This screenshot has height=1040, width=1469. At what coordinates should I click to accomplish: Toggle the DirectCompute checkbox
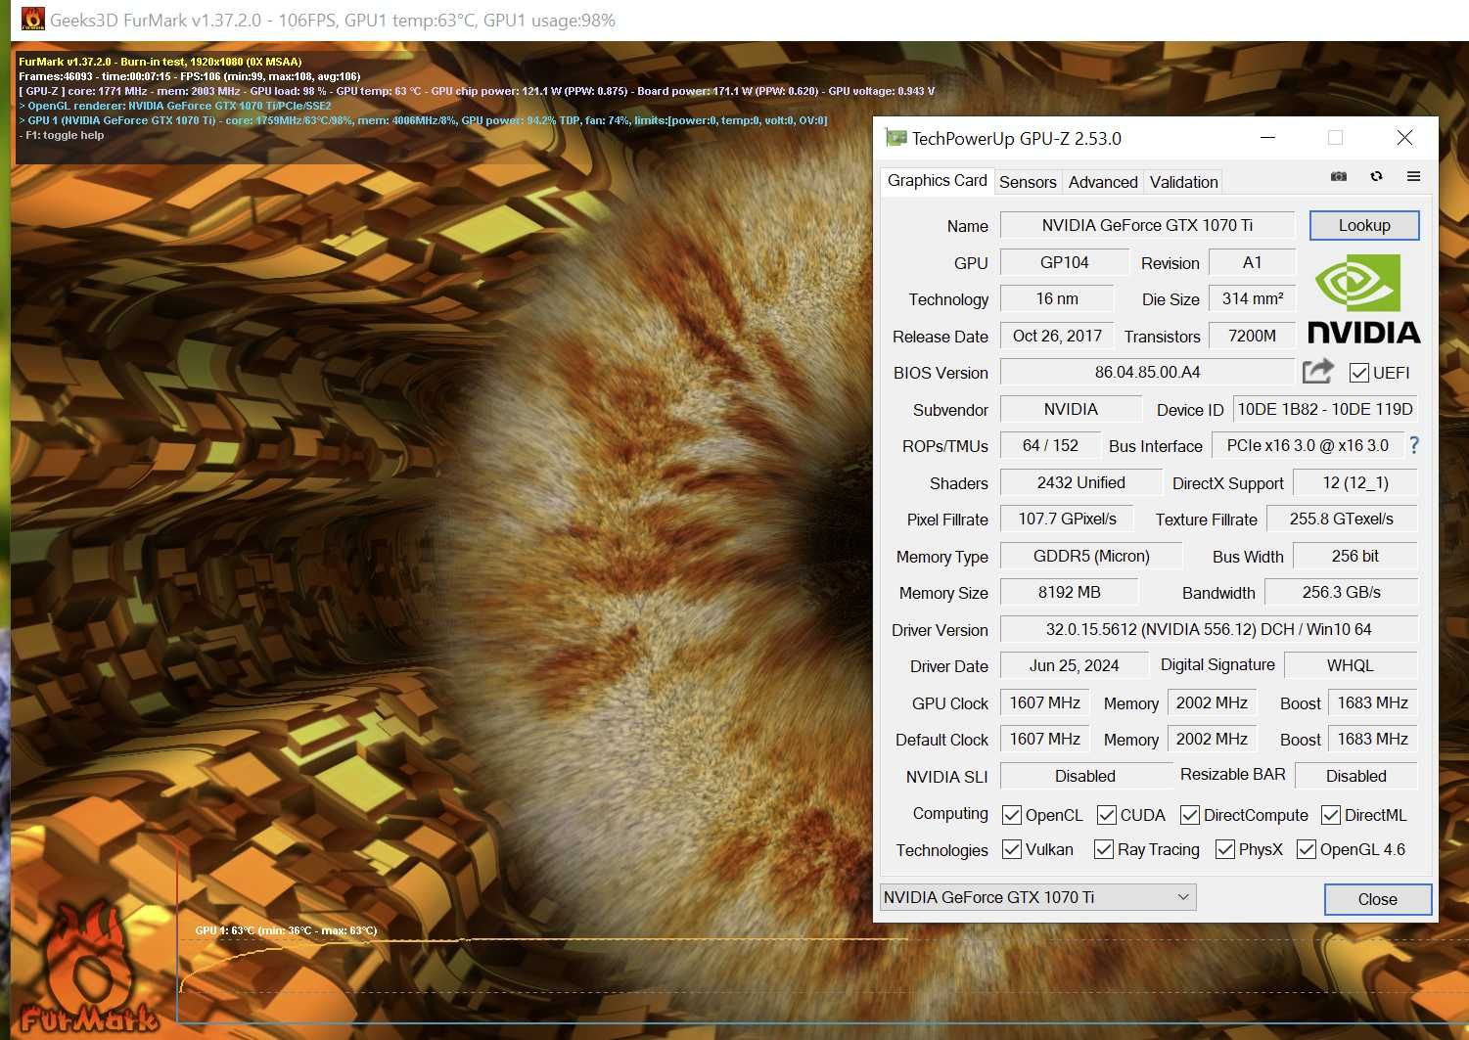tap(1190, 815)
